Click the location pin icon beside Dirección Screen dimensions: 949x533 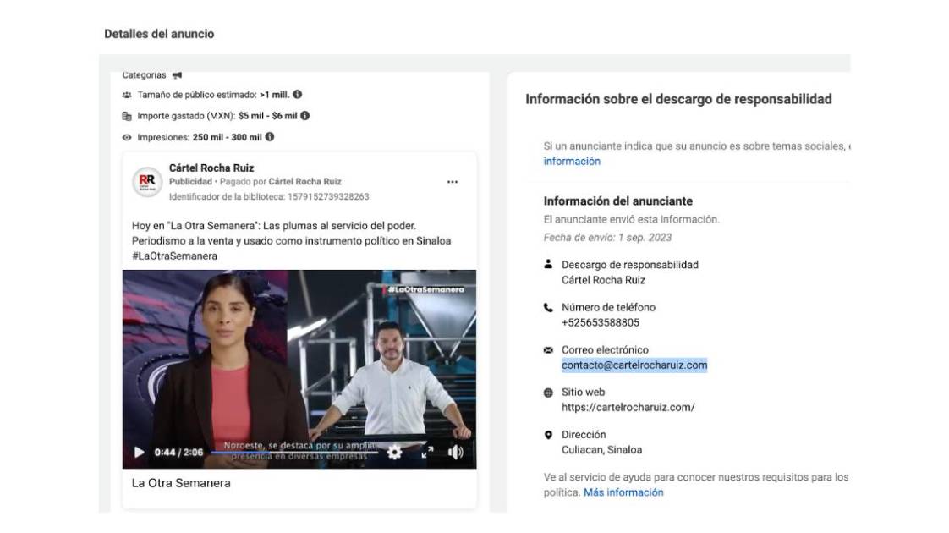(x=548, y=435)
